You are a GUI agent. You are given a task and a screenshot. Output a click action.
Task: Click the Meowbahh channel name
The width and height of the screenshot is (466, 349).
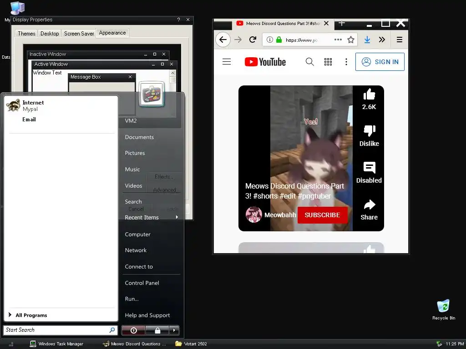tap(280, 215)
